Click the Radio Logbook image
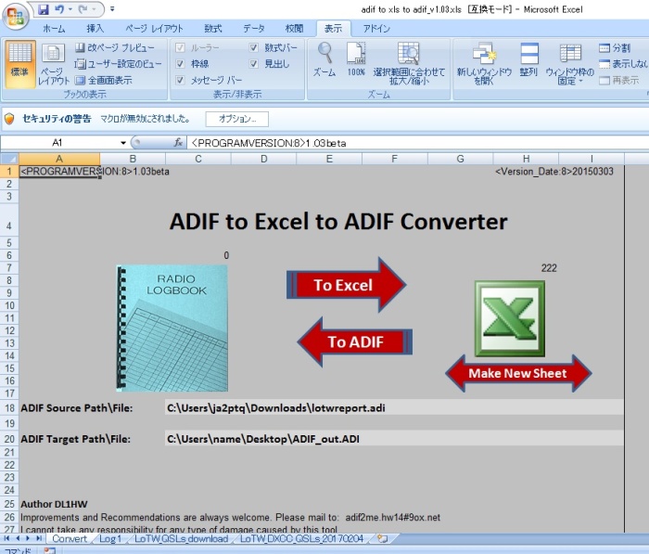 [172, 329]
